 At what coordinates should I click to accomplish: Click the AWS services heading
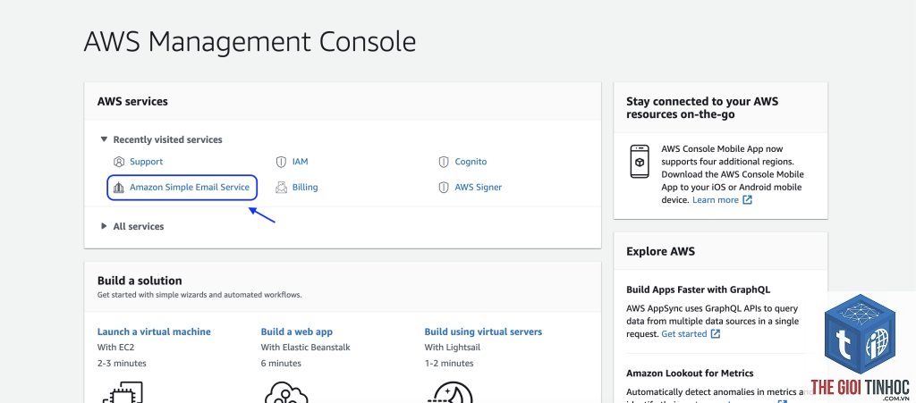(132, 102)
